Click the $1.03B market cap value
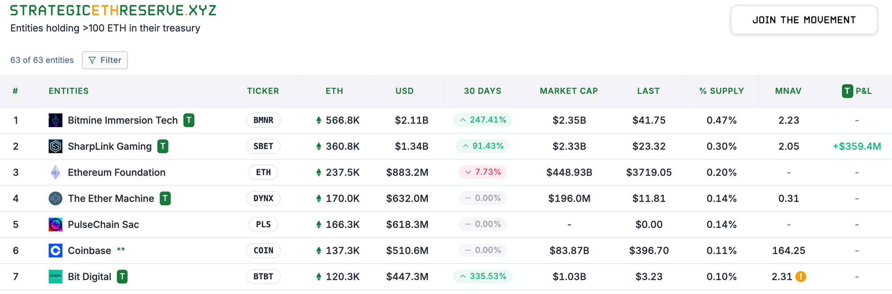Screen dimensions: 892x294 pyautogui.click(x=569, y=277)
